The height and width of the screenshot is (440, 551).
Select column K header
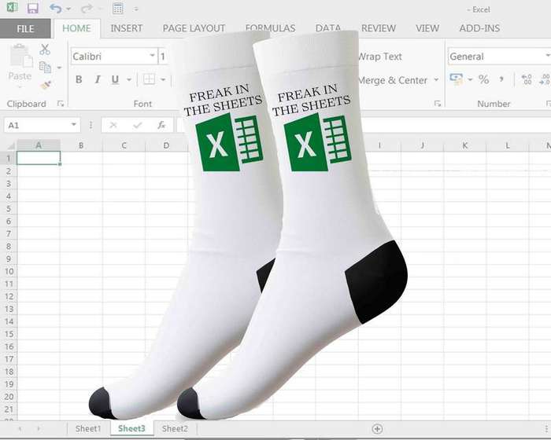click(465, 145)
